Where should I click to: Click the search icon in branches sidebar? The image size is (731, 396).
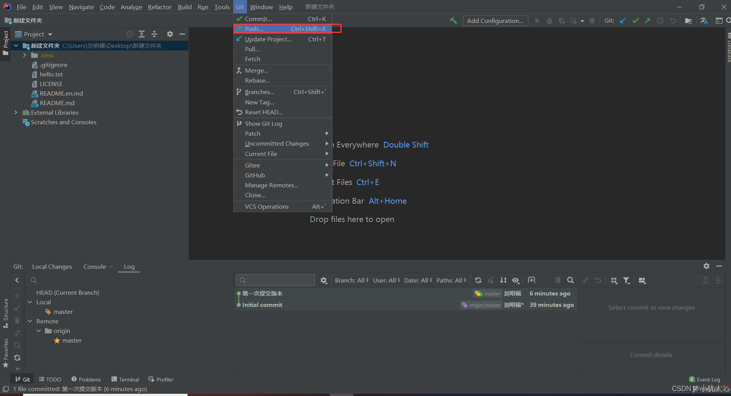pyautogui.click(x=17, y=346)
